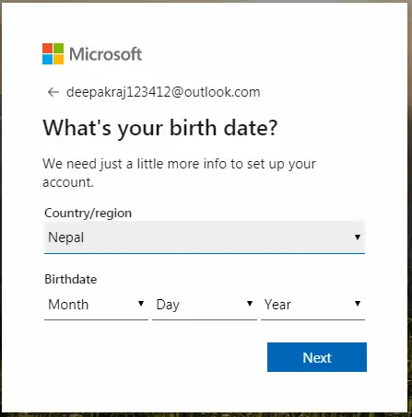Expand the Day birthdate dropdown
412x417 pixels.
pyautogui.click(x=205, y=305)
